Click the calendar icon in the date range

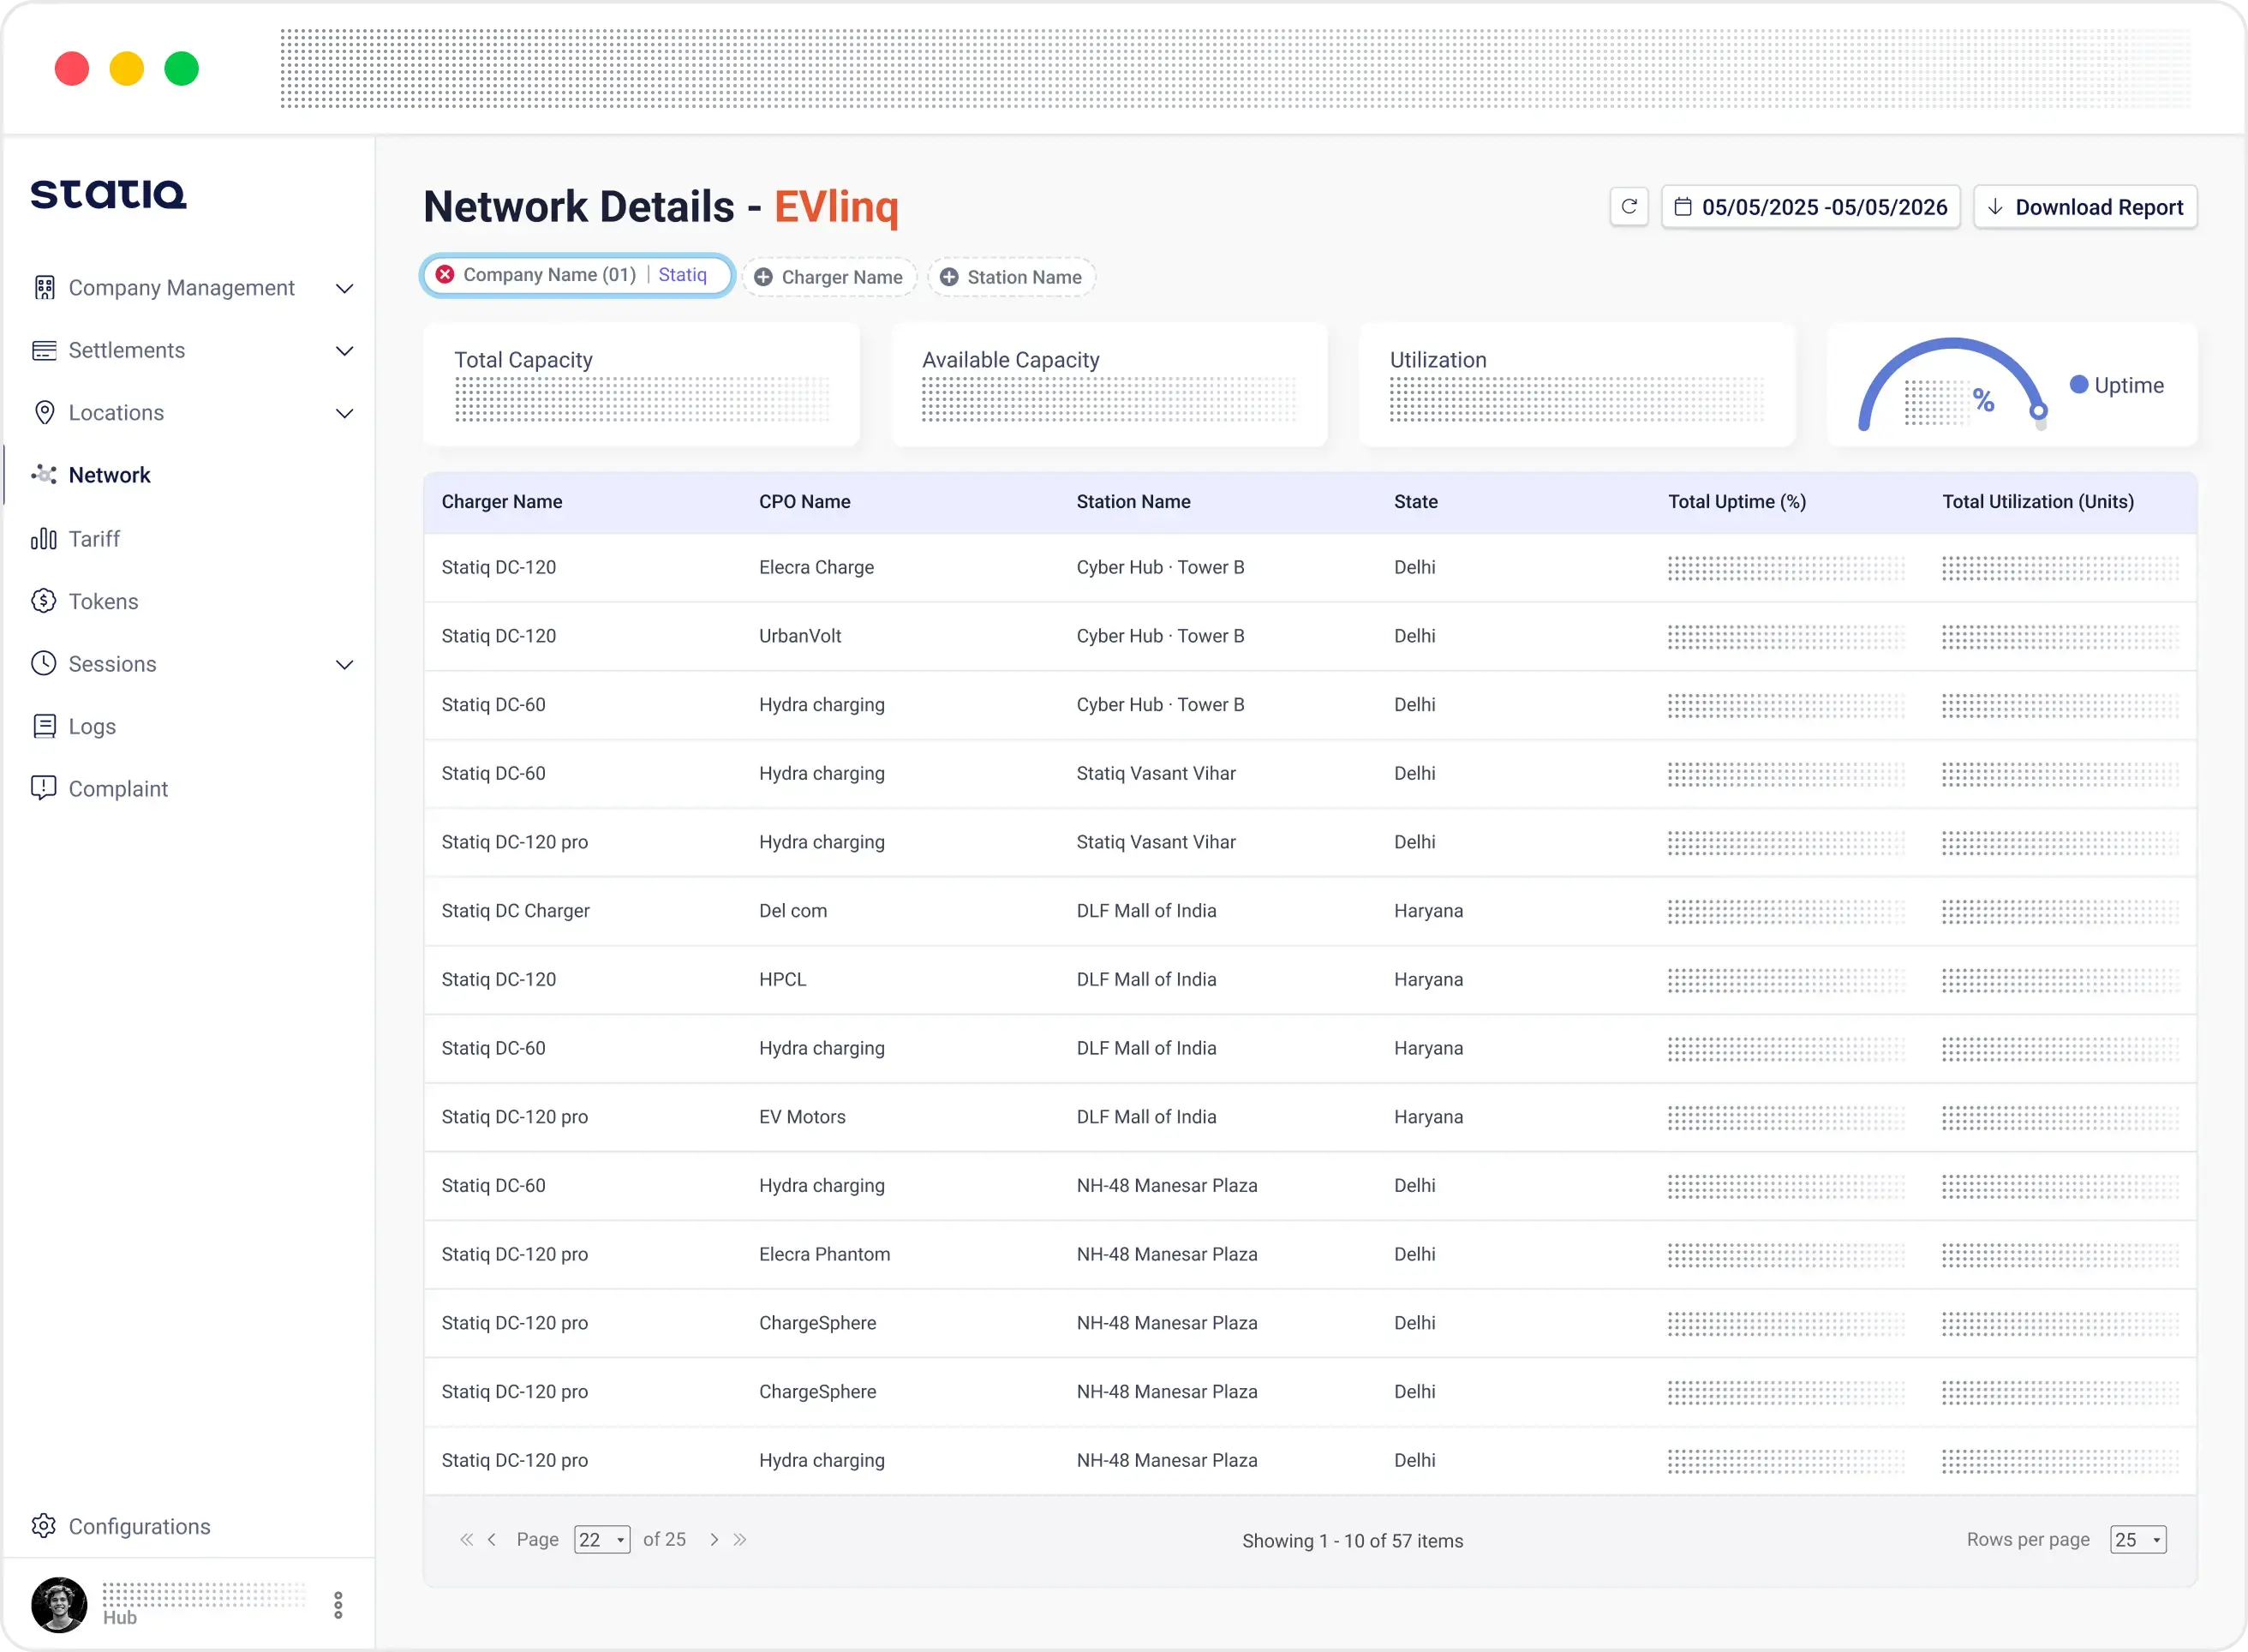coord(1683,207)
